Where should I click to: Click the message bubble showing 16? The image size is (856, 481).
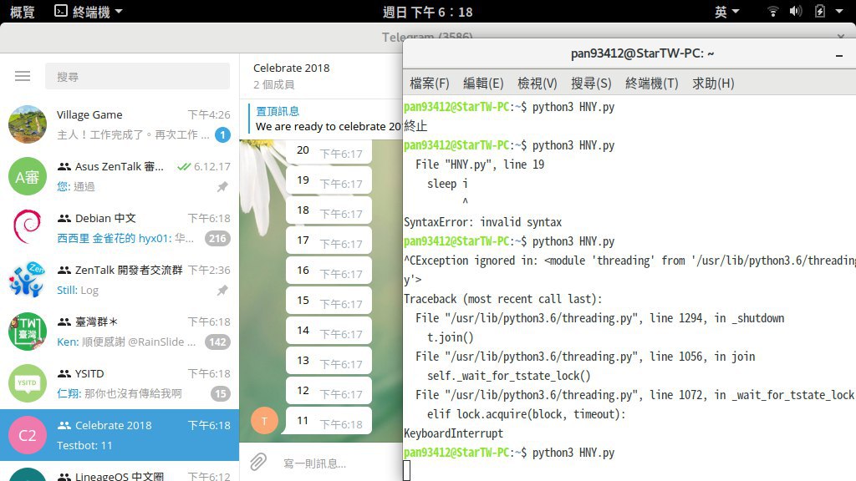click(x=329, y=271)
